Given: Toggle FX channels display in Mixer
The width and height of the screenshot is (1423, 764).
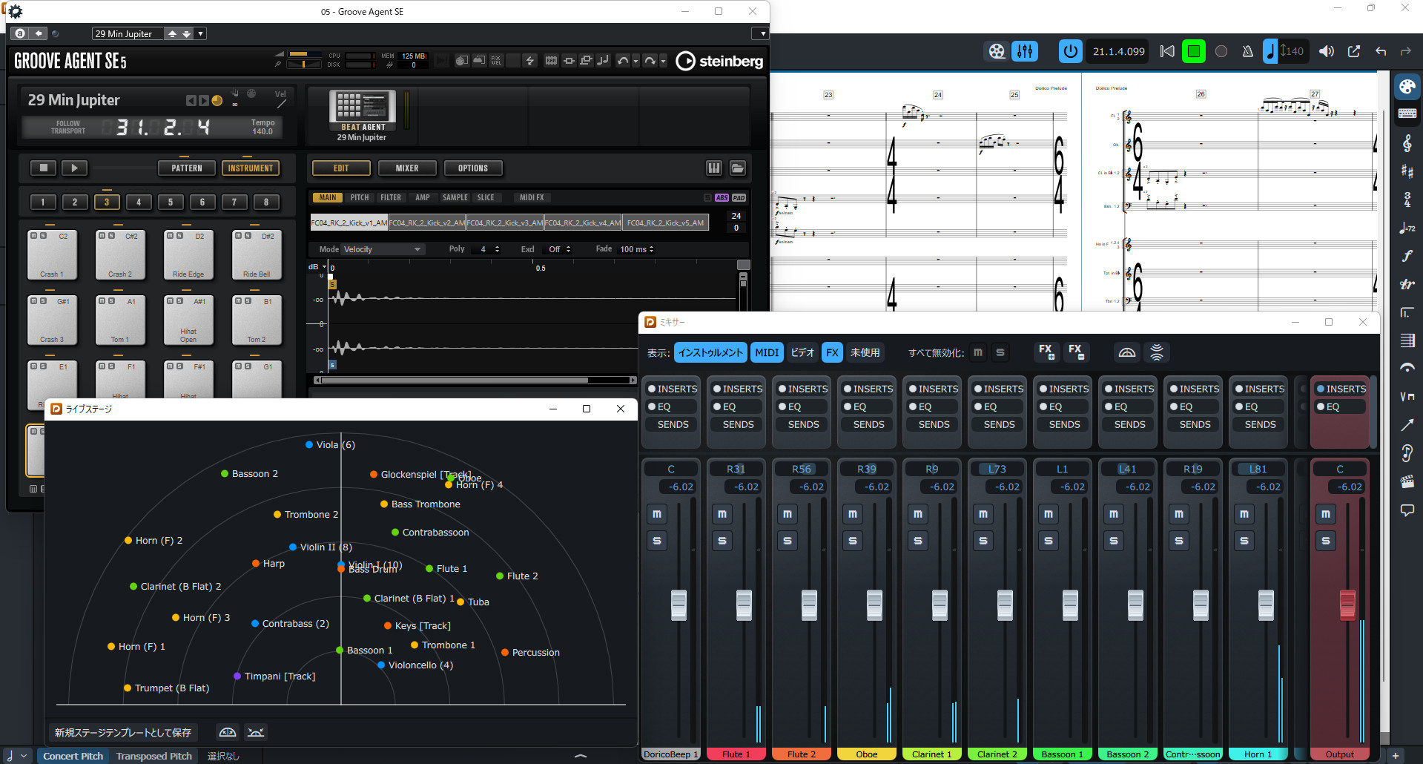Looking at the screenshot, I should [x=832, y=352].
